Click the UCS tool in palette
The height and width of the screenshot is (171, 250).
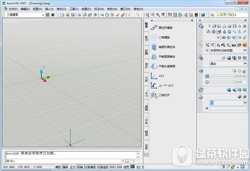pyautogui.click(x=157, y=76)
